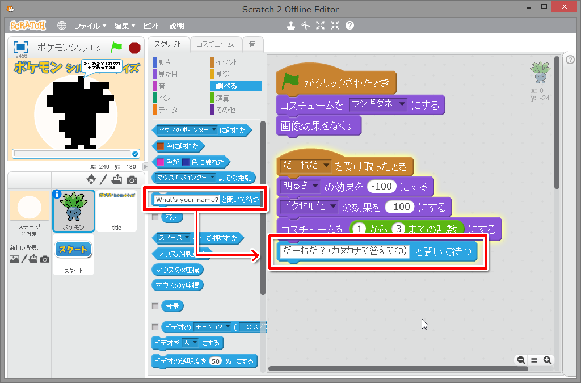The image size is (581, 383).
Task: Click the red stop sign button
Action: point(134,48)
